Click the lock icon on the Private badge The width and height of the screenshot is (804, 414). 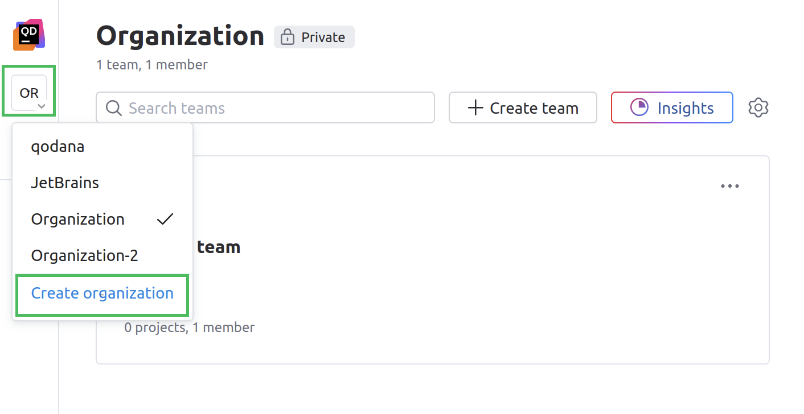[288, 37]
